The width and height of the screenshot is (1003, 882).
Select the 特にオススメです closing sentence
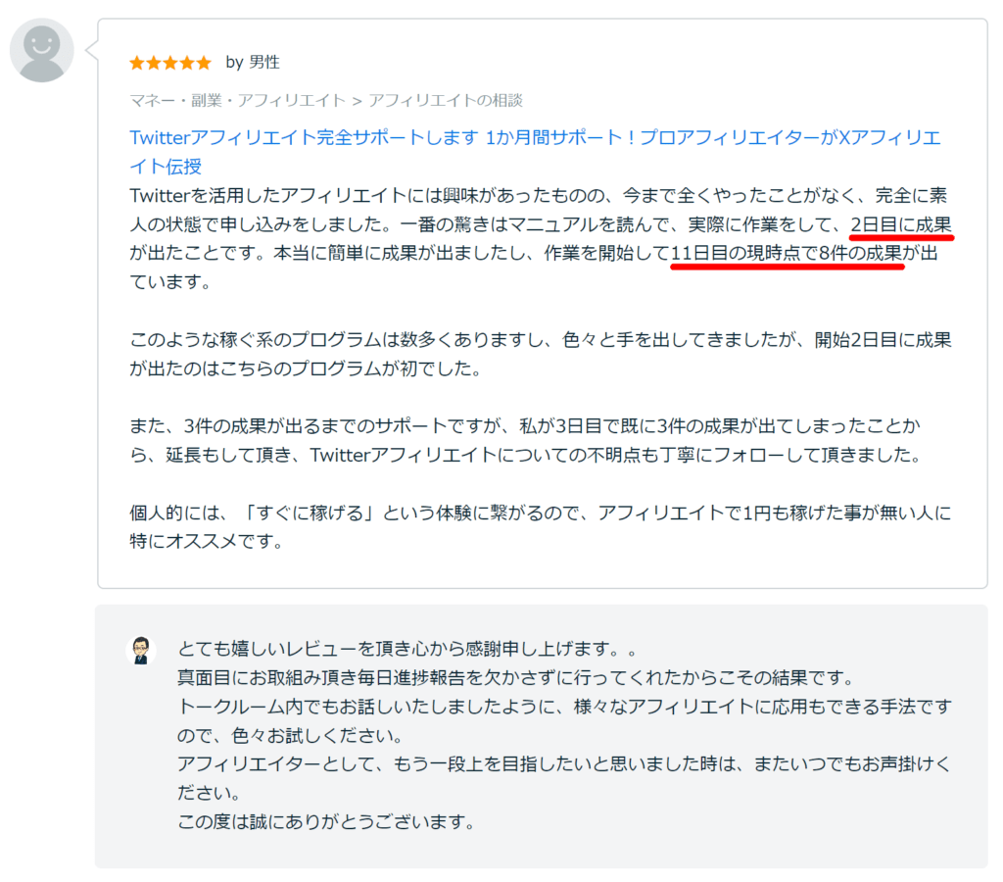click(206, 540)
